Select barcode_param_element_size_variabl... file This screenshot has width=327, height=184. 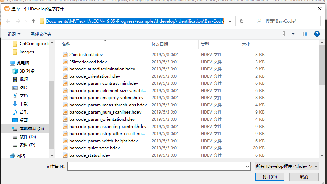pos(107,91)
